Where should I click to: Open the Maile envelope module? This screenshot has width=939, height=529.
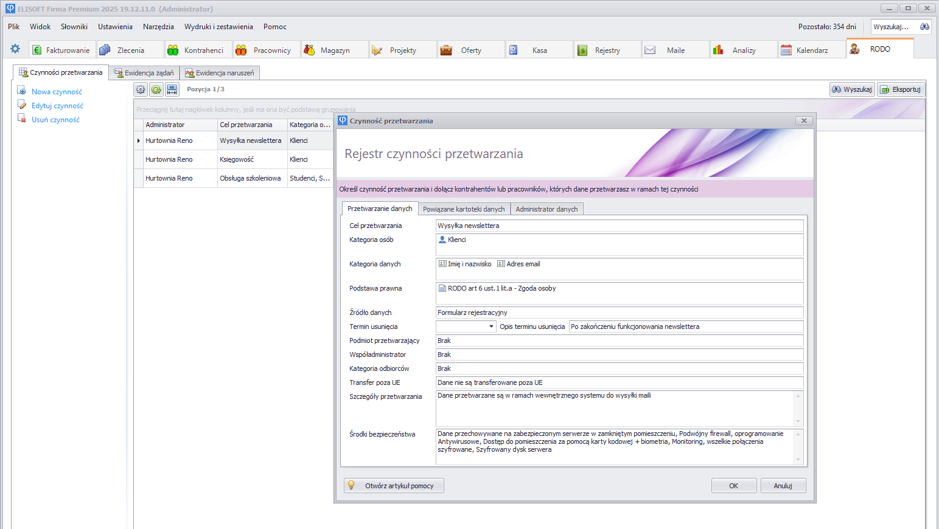tap(675, 50)
